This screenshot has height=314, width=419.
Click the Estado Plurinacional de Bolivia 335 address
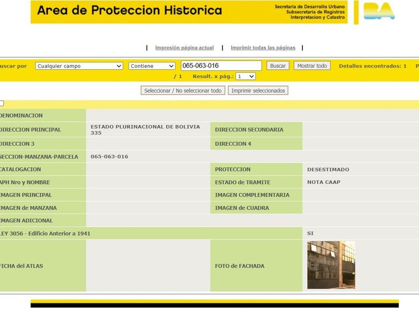pos(145,130)
